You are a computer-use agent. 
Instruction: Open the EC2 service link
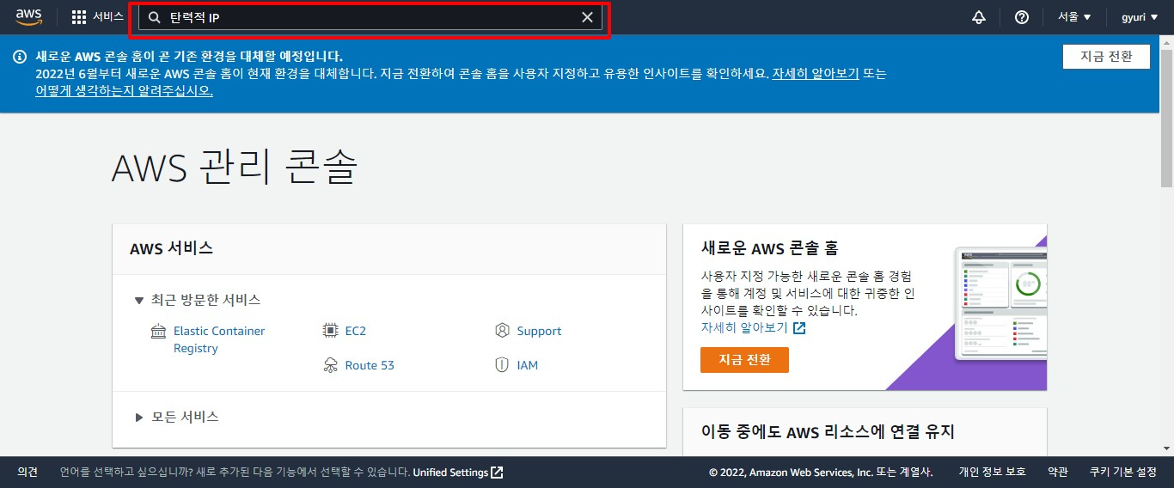pos(356,331)
